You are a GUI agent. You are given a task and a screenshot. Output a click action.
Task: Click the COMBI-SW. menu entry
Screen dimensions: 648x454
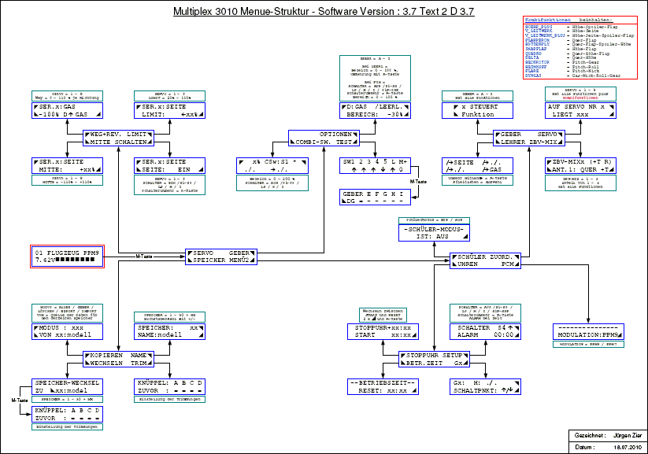click(313, 142)
